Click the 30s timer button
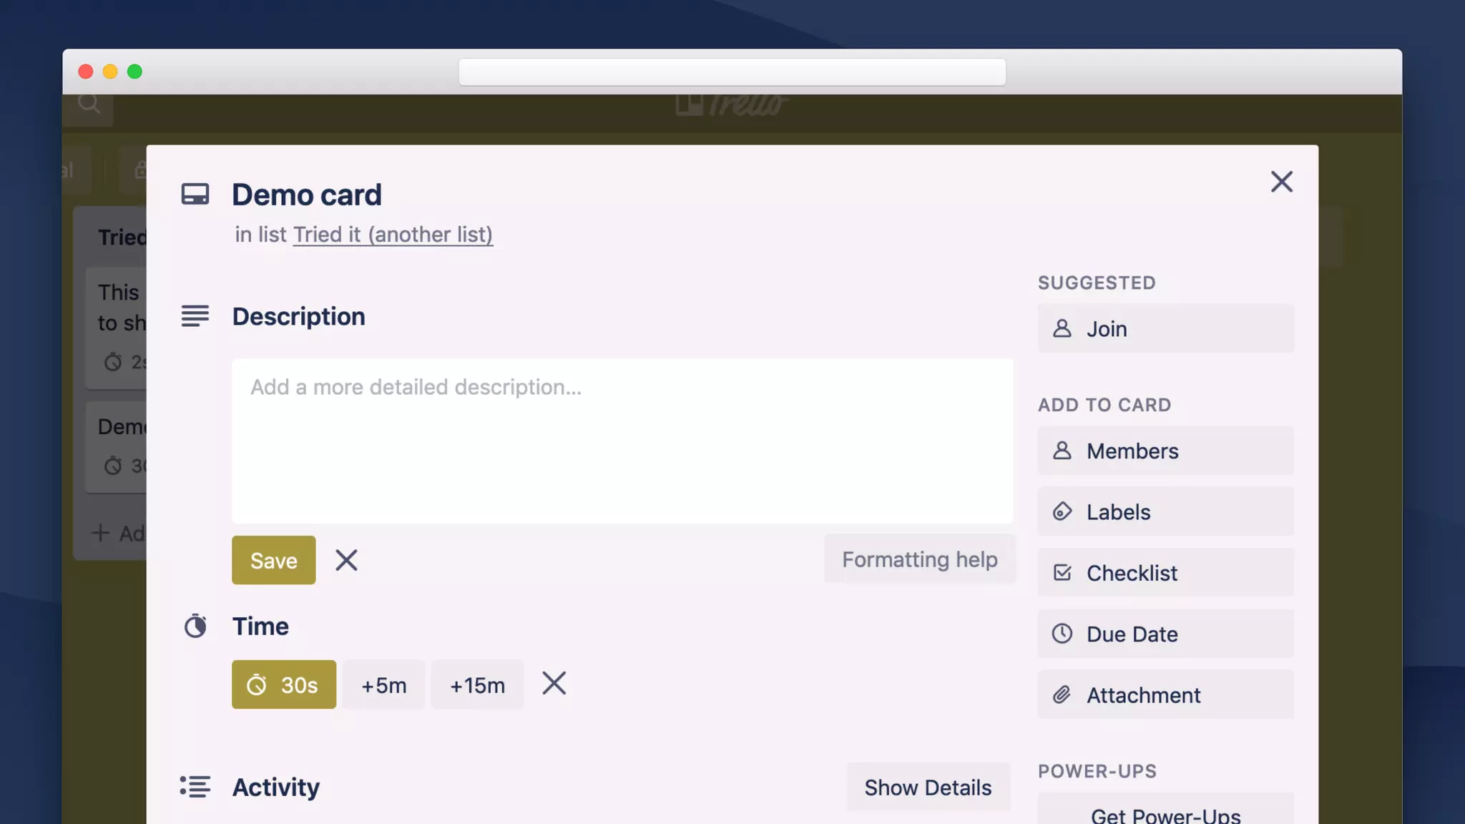This screenshot has width=1465, height=824. coord(283,685)
